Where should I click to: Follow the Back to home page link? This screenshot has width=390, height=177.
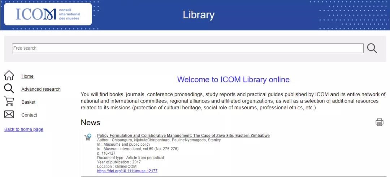24,130
